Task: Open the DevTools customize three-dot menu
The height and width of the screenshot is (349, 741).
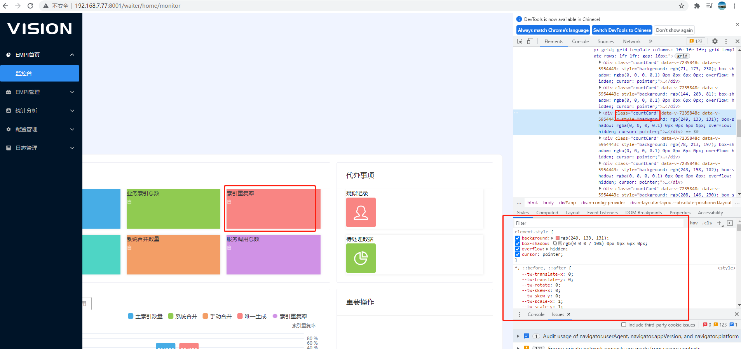Action: (726, 41)
